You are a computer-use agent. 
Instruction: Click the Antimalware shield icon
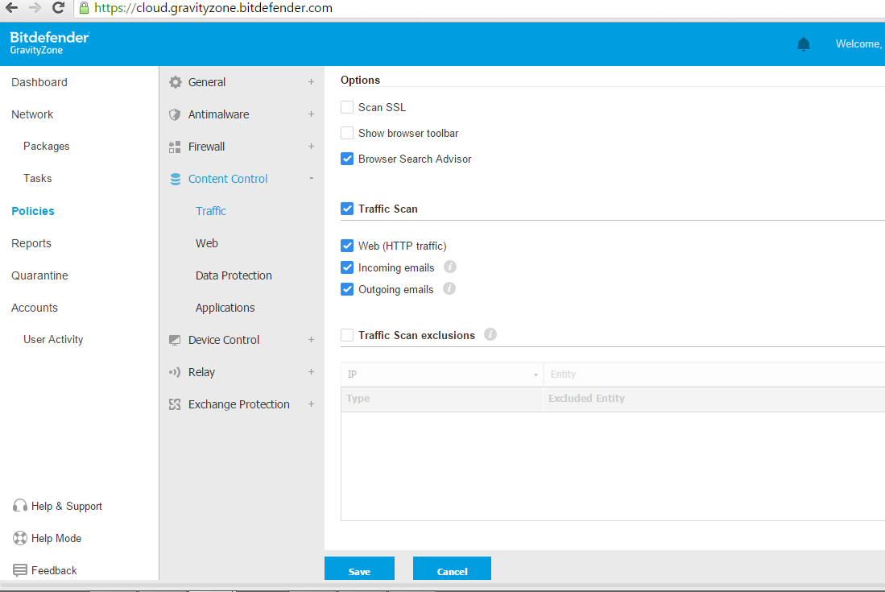pyautogui.click(x=175, y=114)
